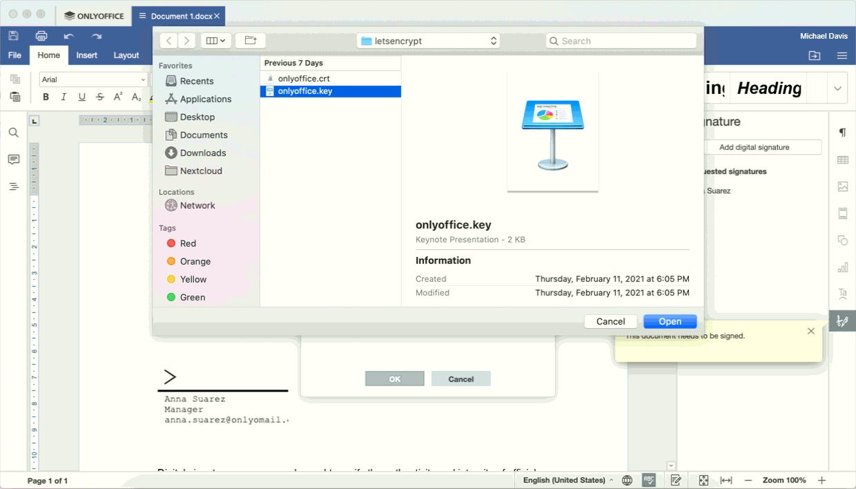Switch to the Insert tab
The image size is (856, 489).
[86, 55]
